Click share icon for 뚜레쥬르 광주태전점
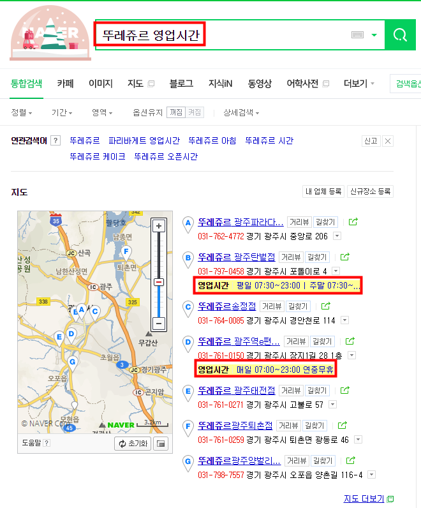421x508 pixels. point(345,391)
